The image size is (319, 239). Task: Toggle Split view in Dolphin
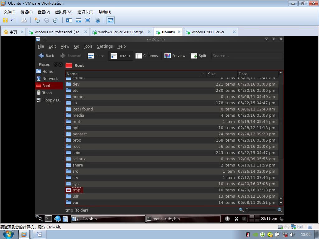[x=198, y=56]
